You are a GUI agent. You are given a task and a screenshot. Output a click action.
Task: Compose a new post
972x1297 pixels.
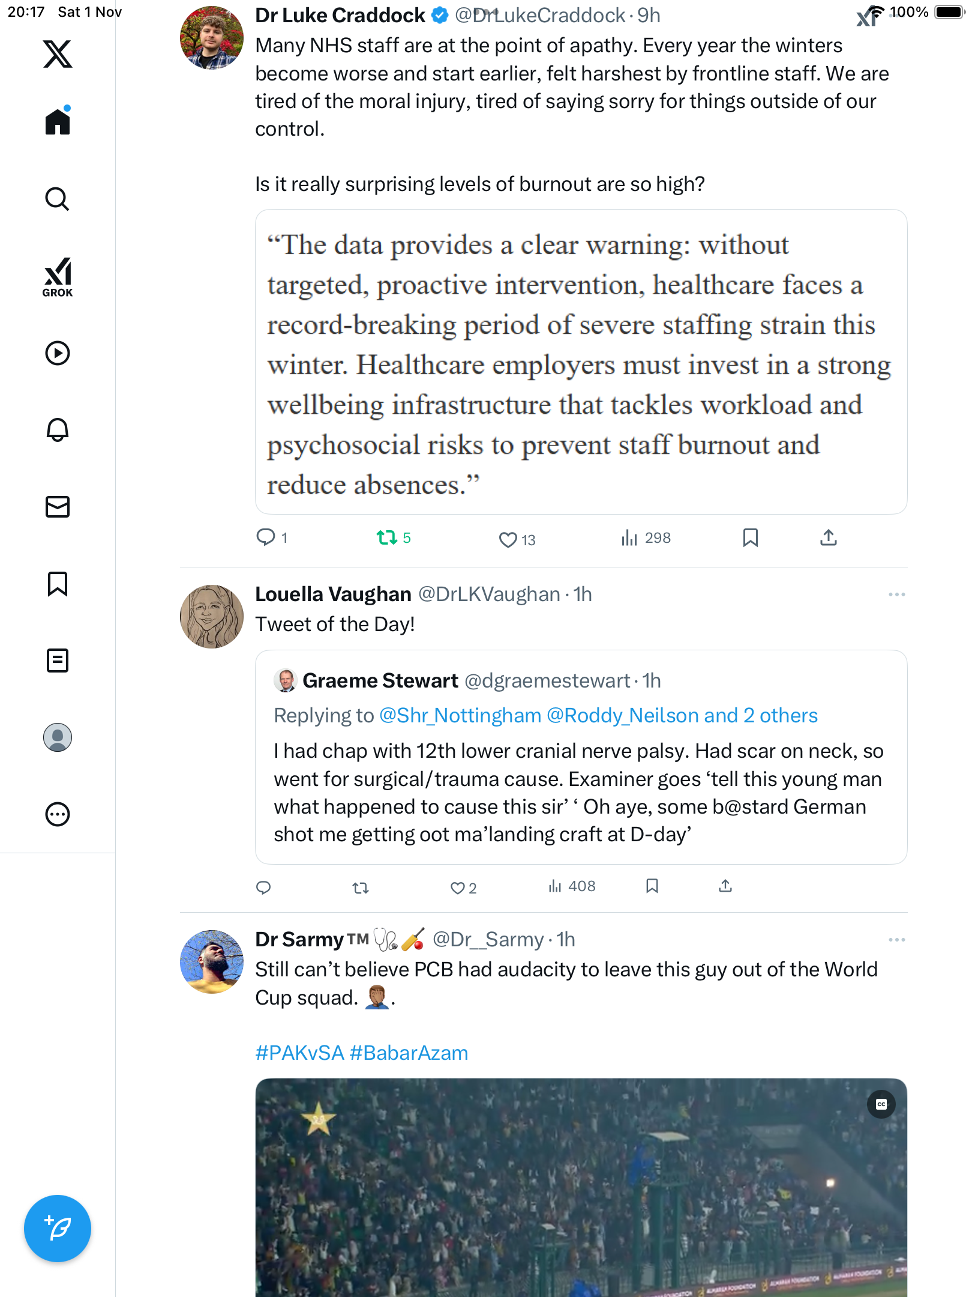[x=58, y=1228]
